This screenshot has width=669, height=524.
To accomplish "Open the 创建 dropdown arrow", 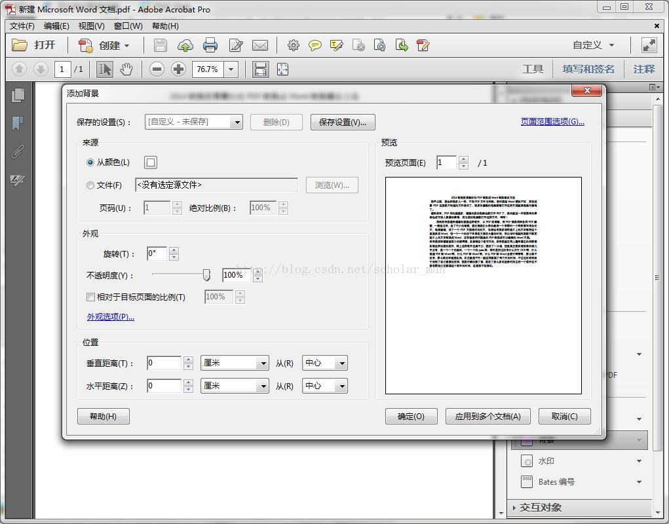I will pos(126,46).
